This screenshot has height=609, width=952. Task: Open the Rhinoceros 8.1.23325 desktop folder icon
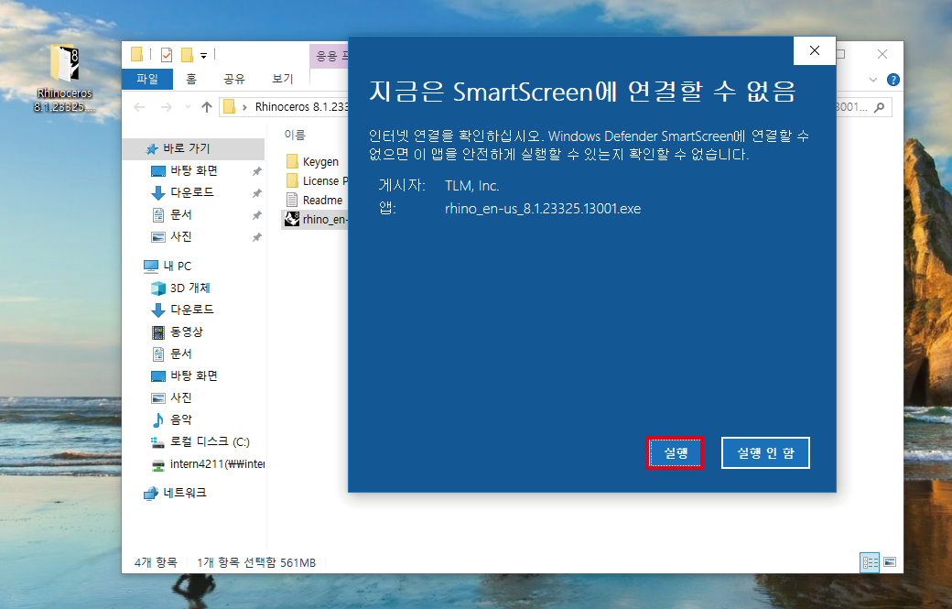point(64,79)
